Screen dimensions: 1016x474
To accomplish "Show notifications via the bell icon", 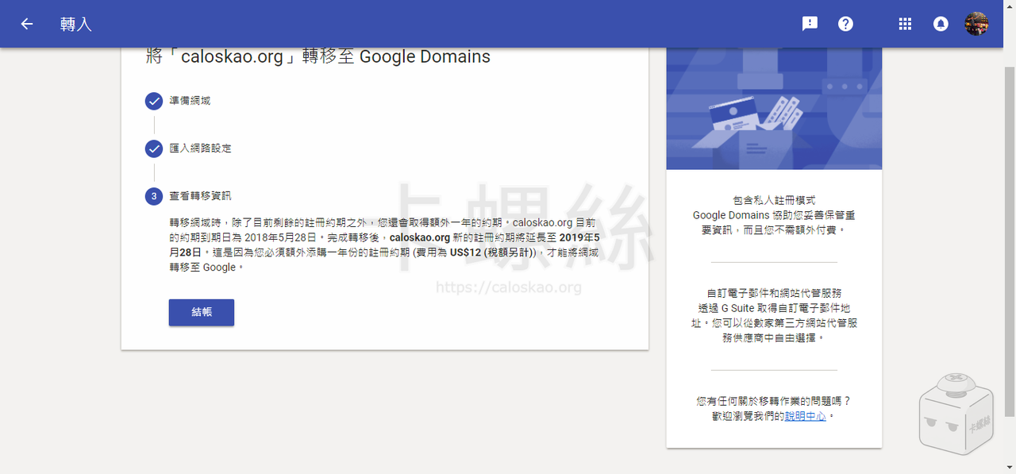I will 941,24.
